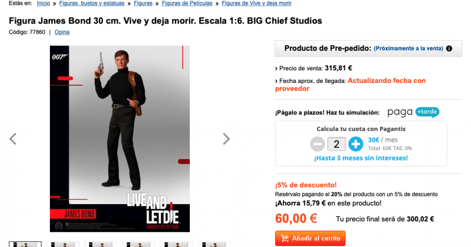Click the installment count field
Viewport: 471px width, 247px height.
[336, 144]
